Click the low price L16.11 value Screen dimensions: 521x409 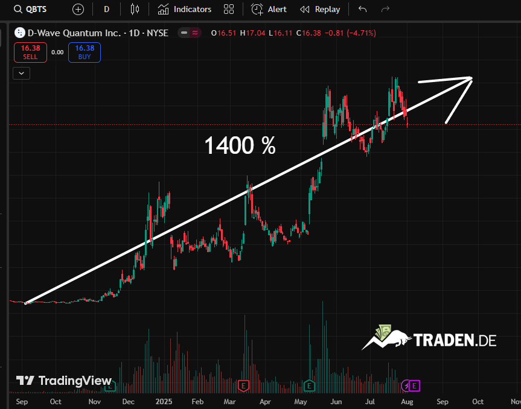(x=281, y=33)
